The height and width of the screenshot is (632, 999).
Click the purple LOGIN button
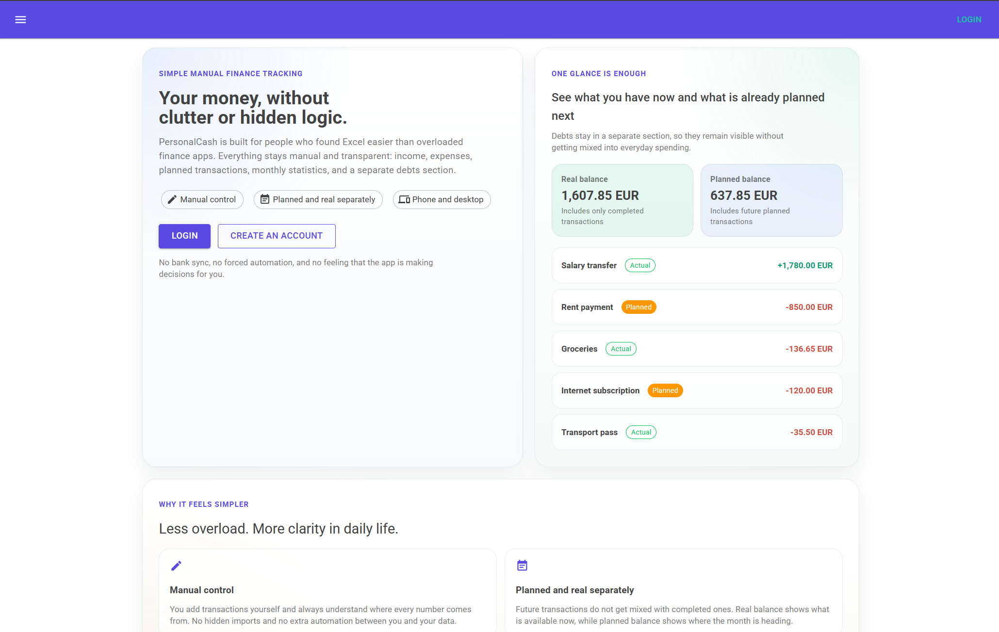tap(184, 236)
